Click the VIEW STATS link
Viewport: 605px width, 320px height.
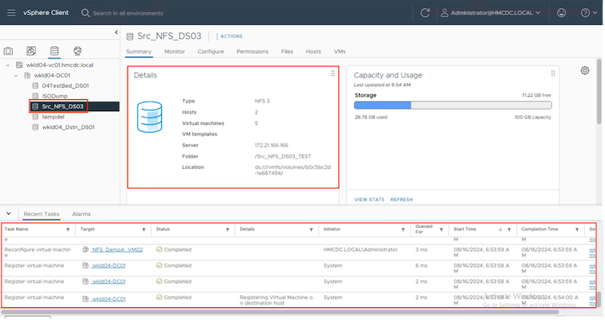[369, 198]
